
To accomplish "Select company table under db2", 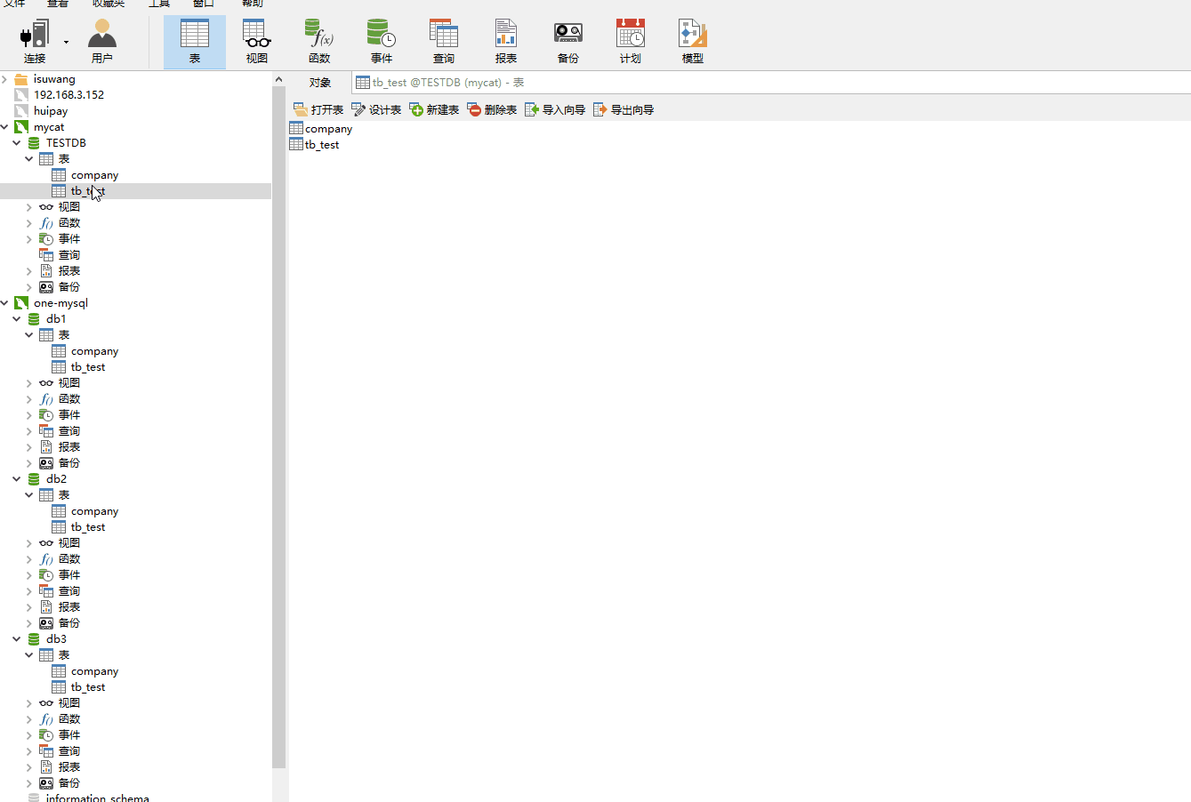I will (x=94, y=511).
